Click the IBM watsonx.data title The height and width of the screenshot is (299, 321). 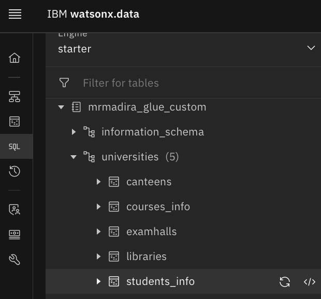point(93,14)
